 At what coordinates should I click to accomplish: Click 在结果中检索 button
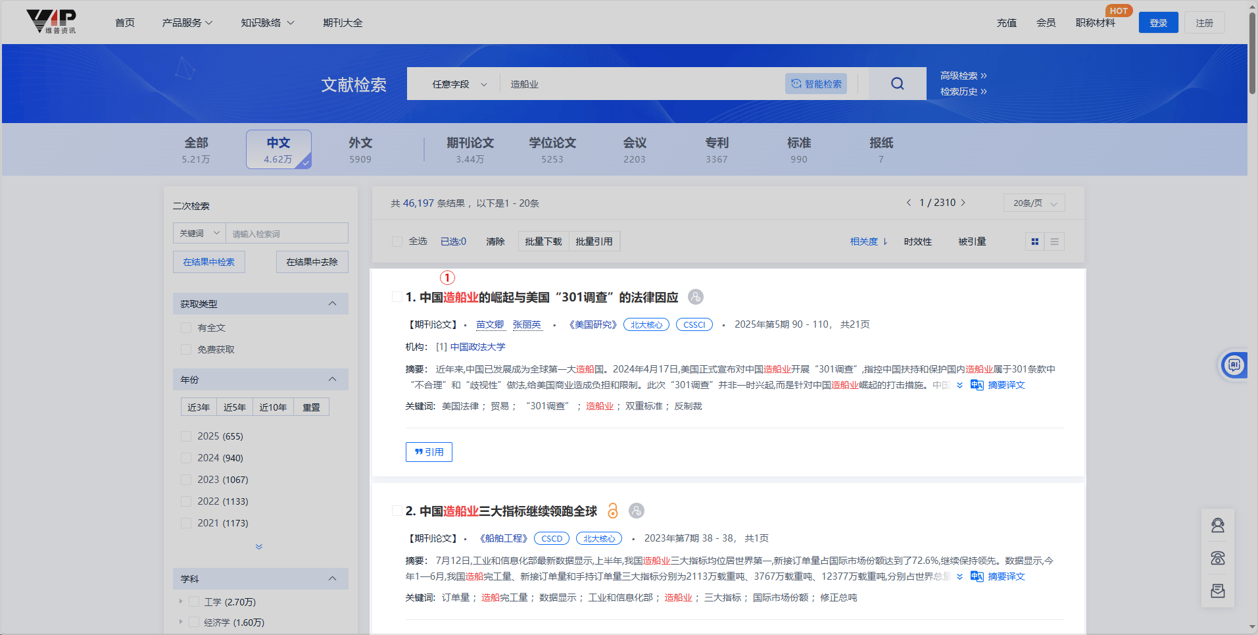[x=209, y=262]
